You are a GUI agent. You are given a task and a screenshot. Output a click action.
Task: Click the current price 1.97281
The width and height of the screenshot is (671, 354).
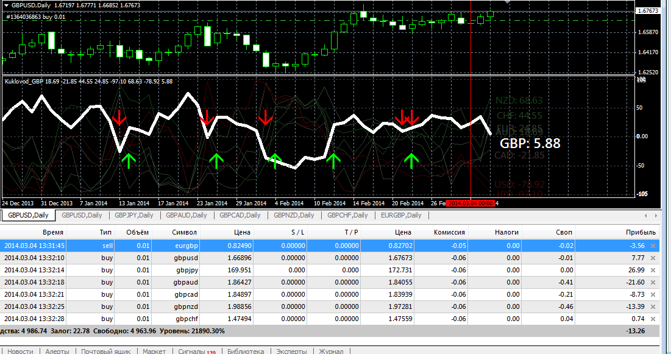click(x=400, y=307)
